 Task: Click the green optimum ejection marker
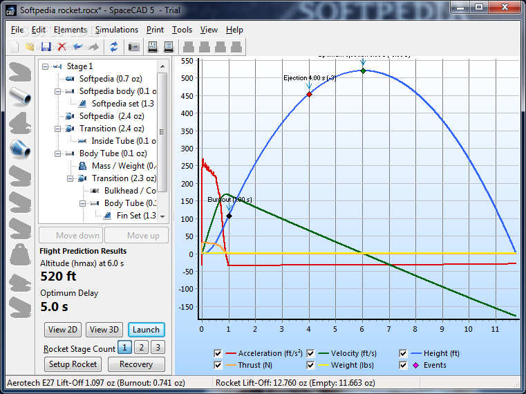pos(363,71)
